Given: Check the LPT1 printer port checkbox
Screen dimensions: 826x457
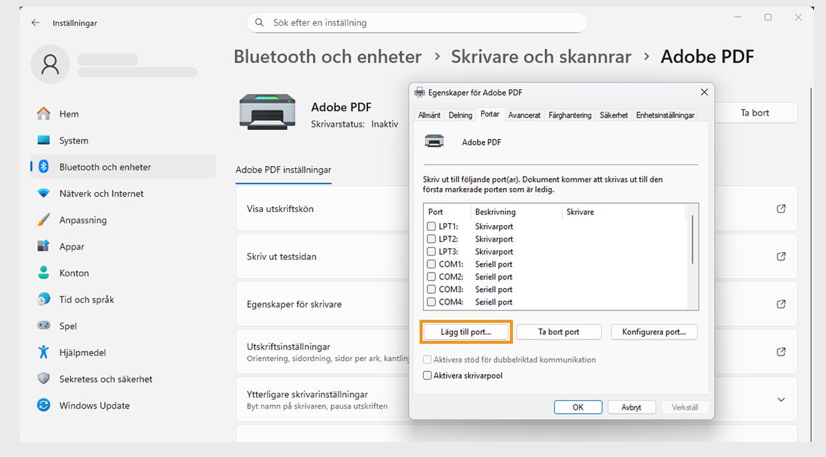Looking at the screenshot, I should coord(431,226).
